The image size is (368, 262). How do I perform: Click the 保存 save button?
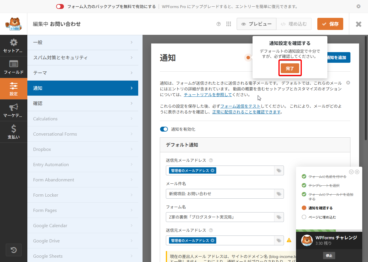click(x=330, y=24)
